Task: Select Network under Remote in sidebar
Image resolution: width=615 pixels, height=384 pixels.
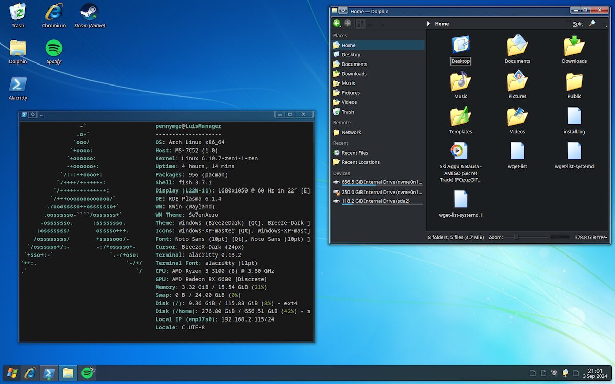Action: pos(351,132)
